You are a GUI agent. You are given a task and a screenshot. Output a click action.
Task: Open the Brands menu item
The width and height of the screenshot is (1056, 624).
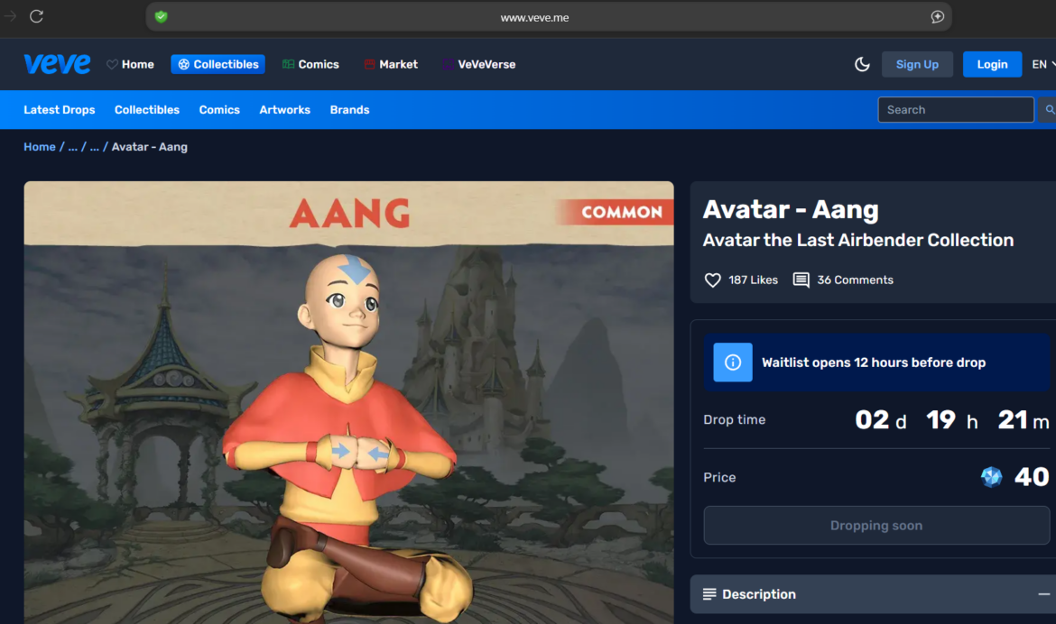click(349, 110)
